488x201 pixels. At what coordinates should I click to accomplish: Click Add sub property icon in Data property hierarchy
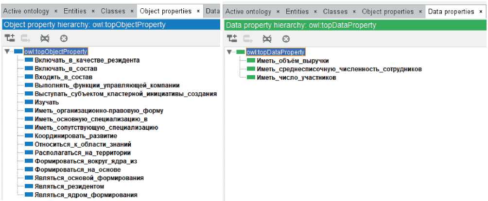232,38
